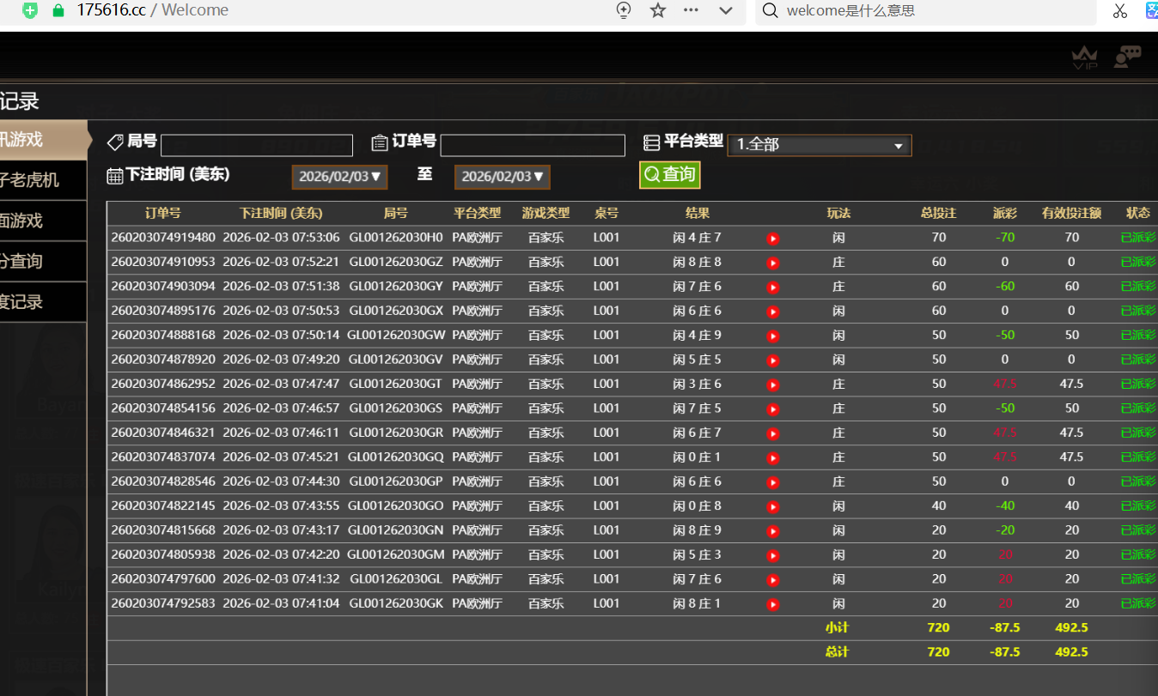1158x696 pixels.
Task: Open the end date picker dropdown
Action: click(x=503, y=177)
